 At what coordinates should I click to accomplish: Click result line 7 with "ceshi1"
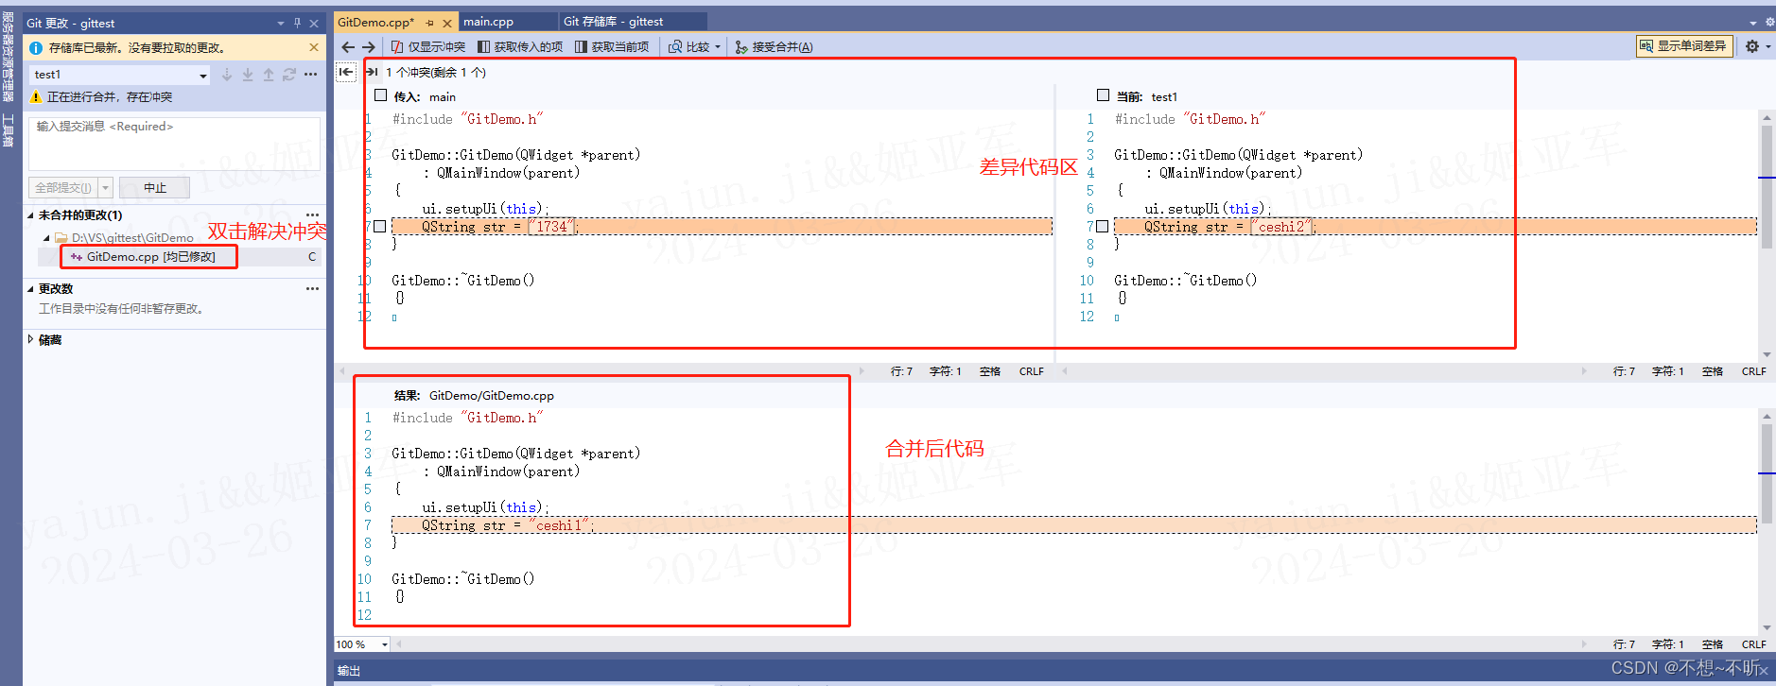1074,525
